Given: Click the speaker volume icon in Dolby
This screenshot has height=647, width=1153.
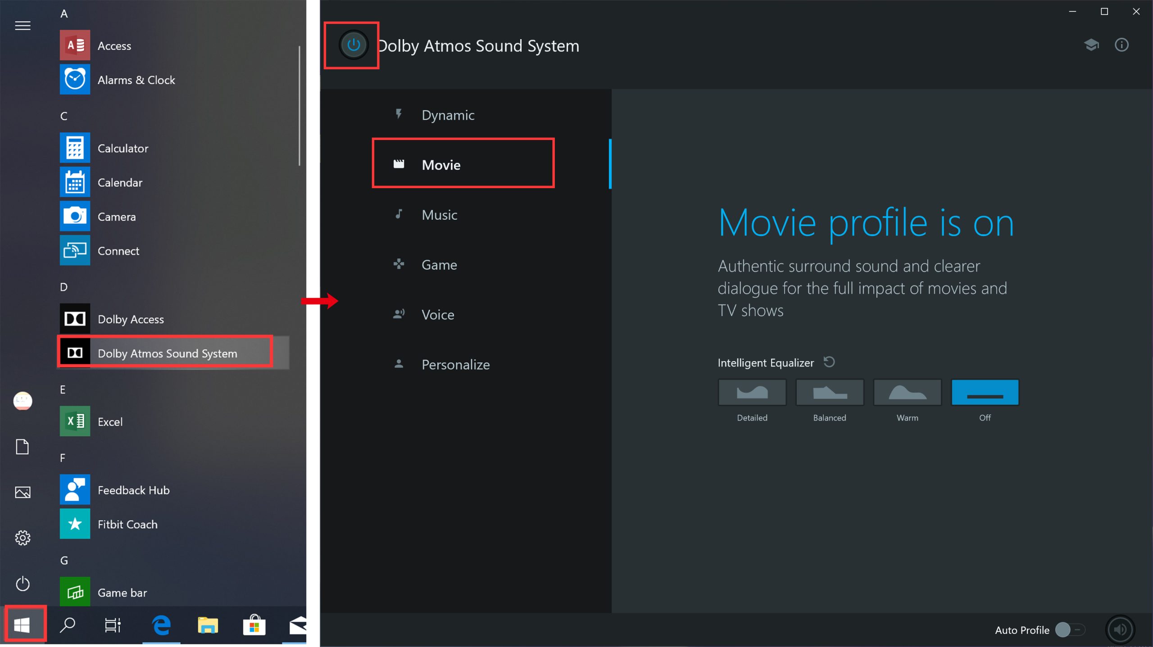Looking at the screenshot, I should click(1120, 629).
